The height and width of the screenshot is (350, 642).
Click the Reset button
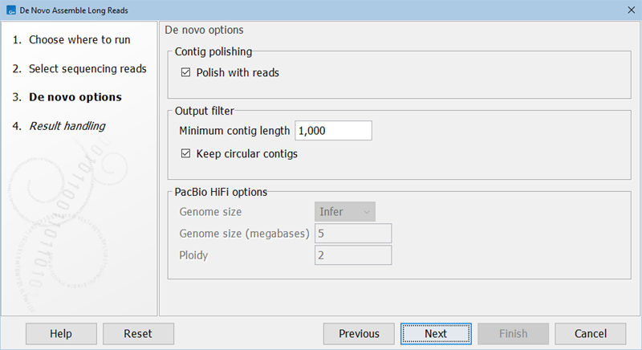138,334
